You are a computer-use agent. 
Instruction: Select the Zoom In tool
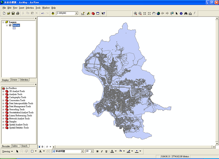pyautogui.click(x=135, y=13)
